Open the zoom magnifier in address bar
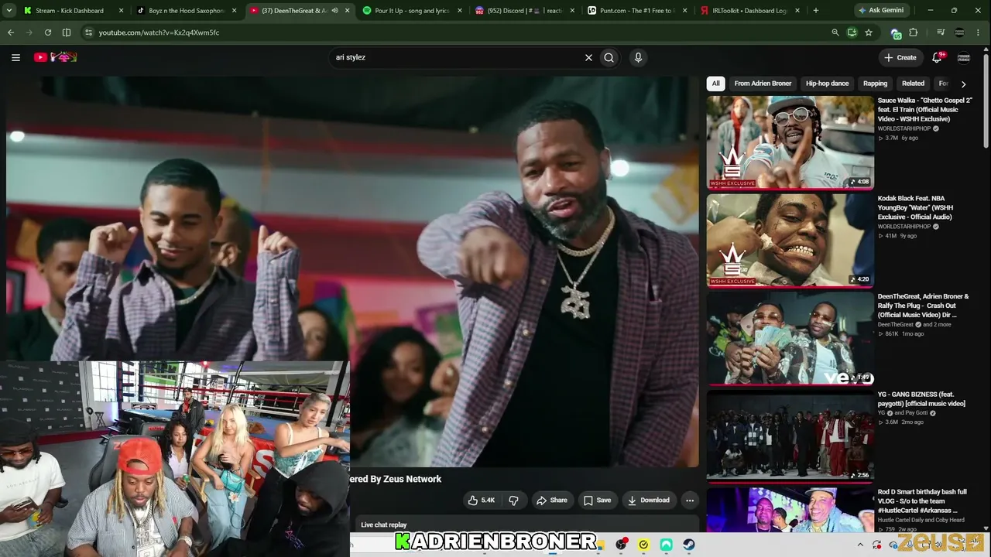This screenshot has height=557, width=991. [835, 32]
